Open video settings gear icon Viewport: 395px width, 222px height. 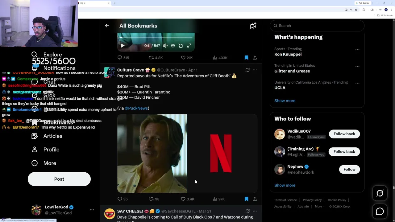[173, 46]
